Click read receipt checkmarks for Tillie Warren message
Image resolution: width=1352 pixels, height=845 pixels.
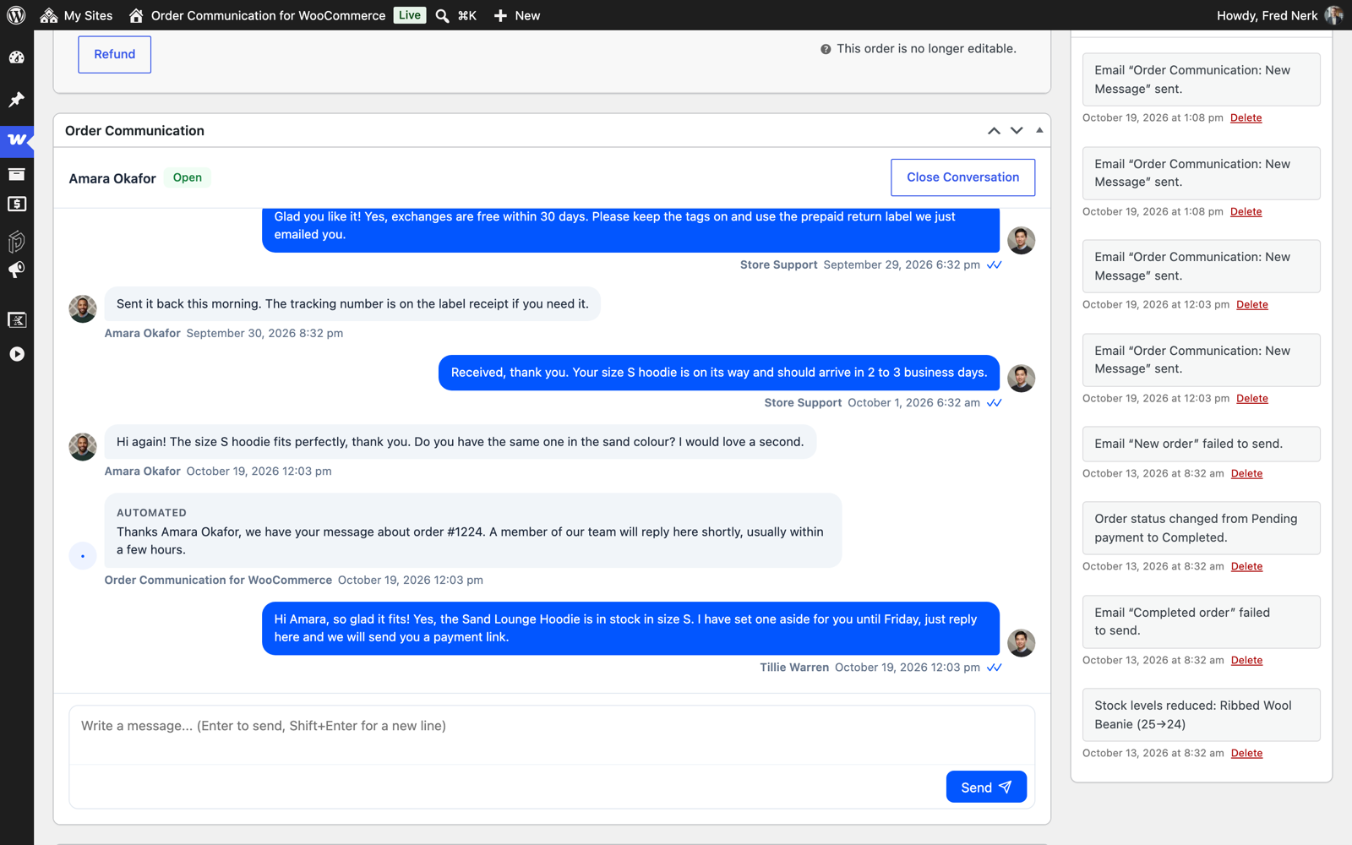pyautogui.click(x=995, y=668)
